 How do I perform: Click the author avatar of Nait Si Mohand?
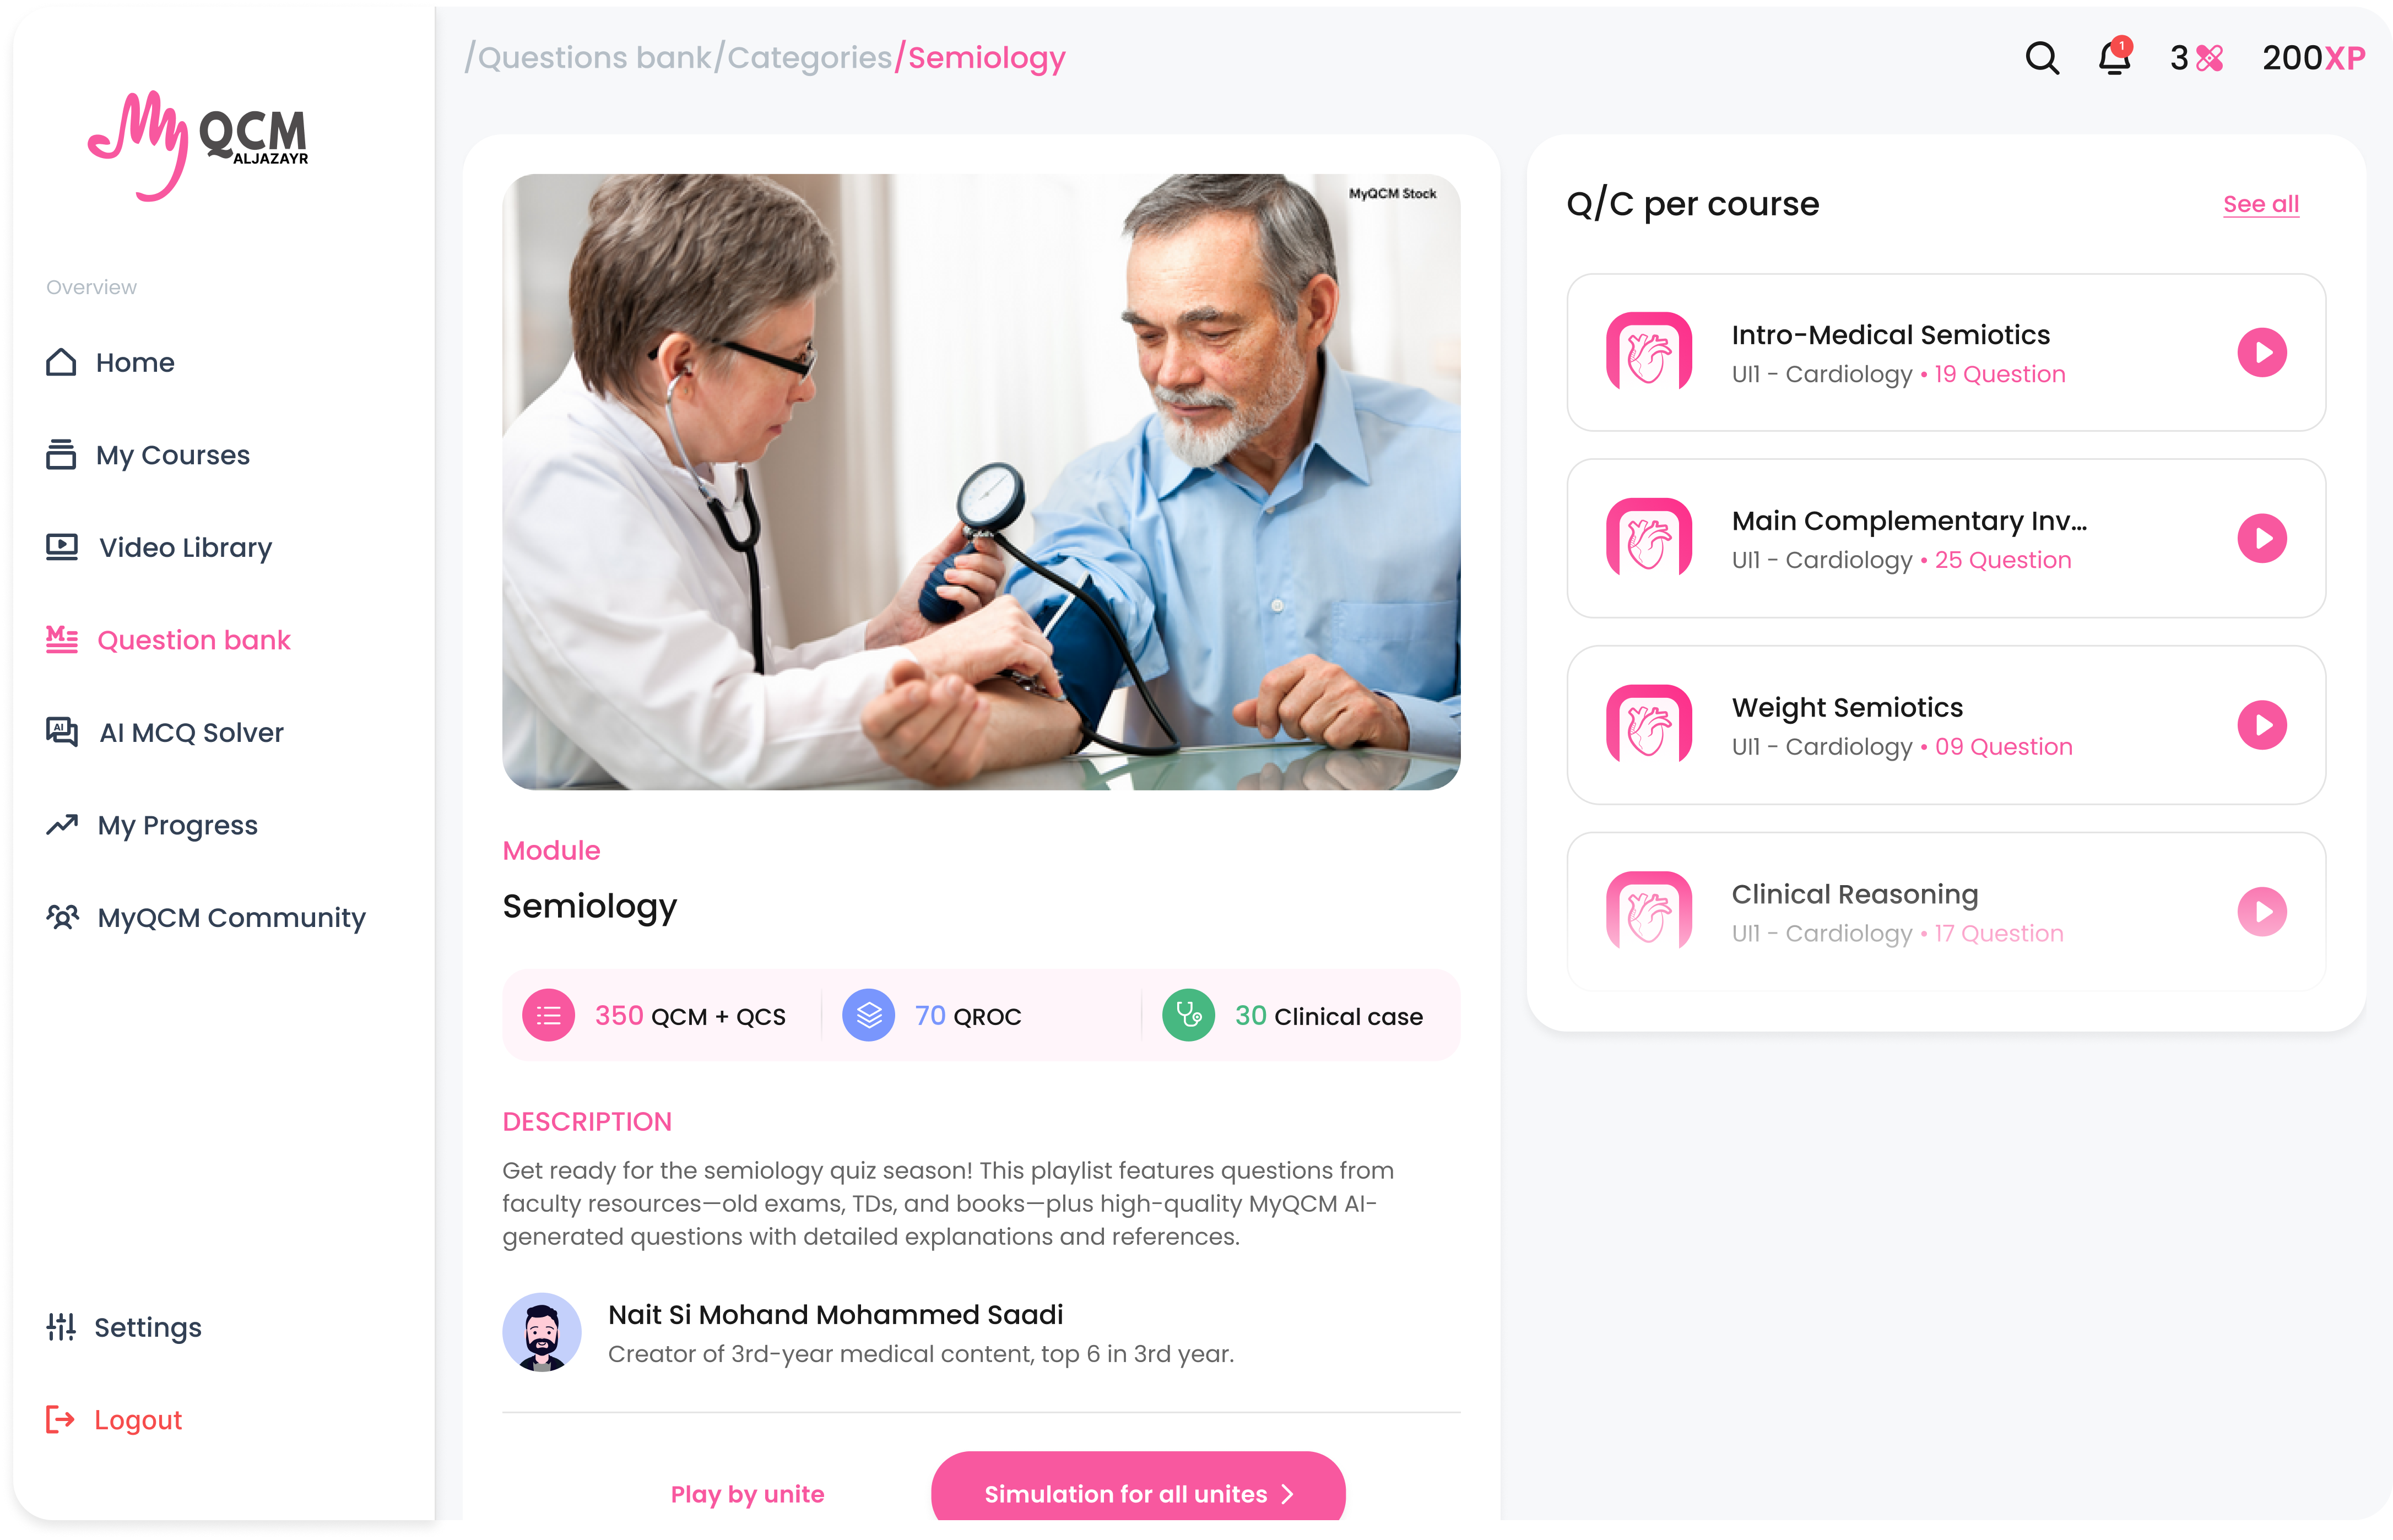pos(541,1332)
